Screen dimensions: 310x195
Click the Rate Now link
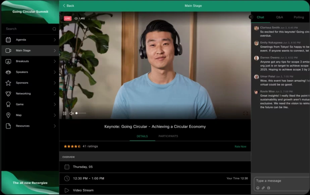(x=241, y=147)
